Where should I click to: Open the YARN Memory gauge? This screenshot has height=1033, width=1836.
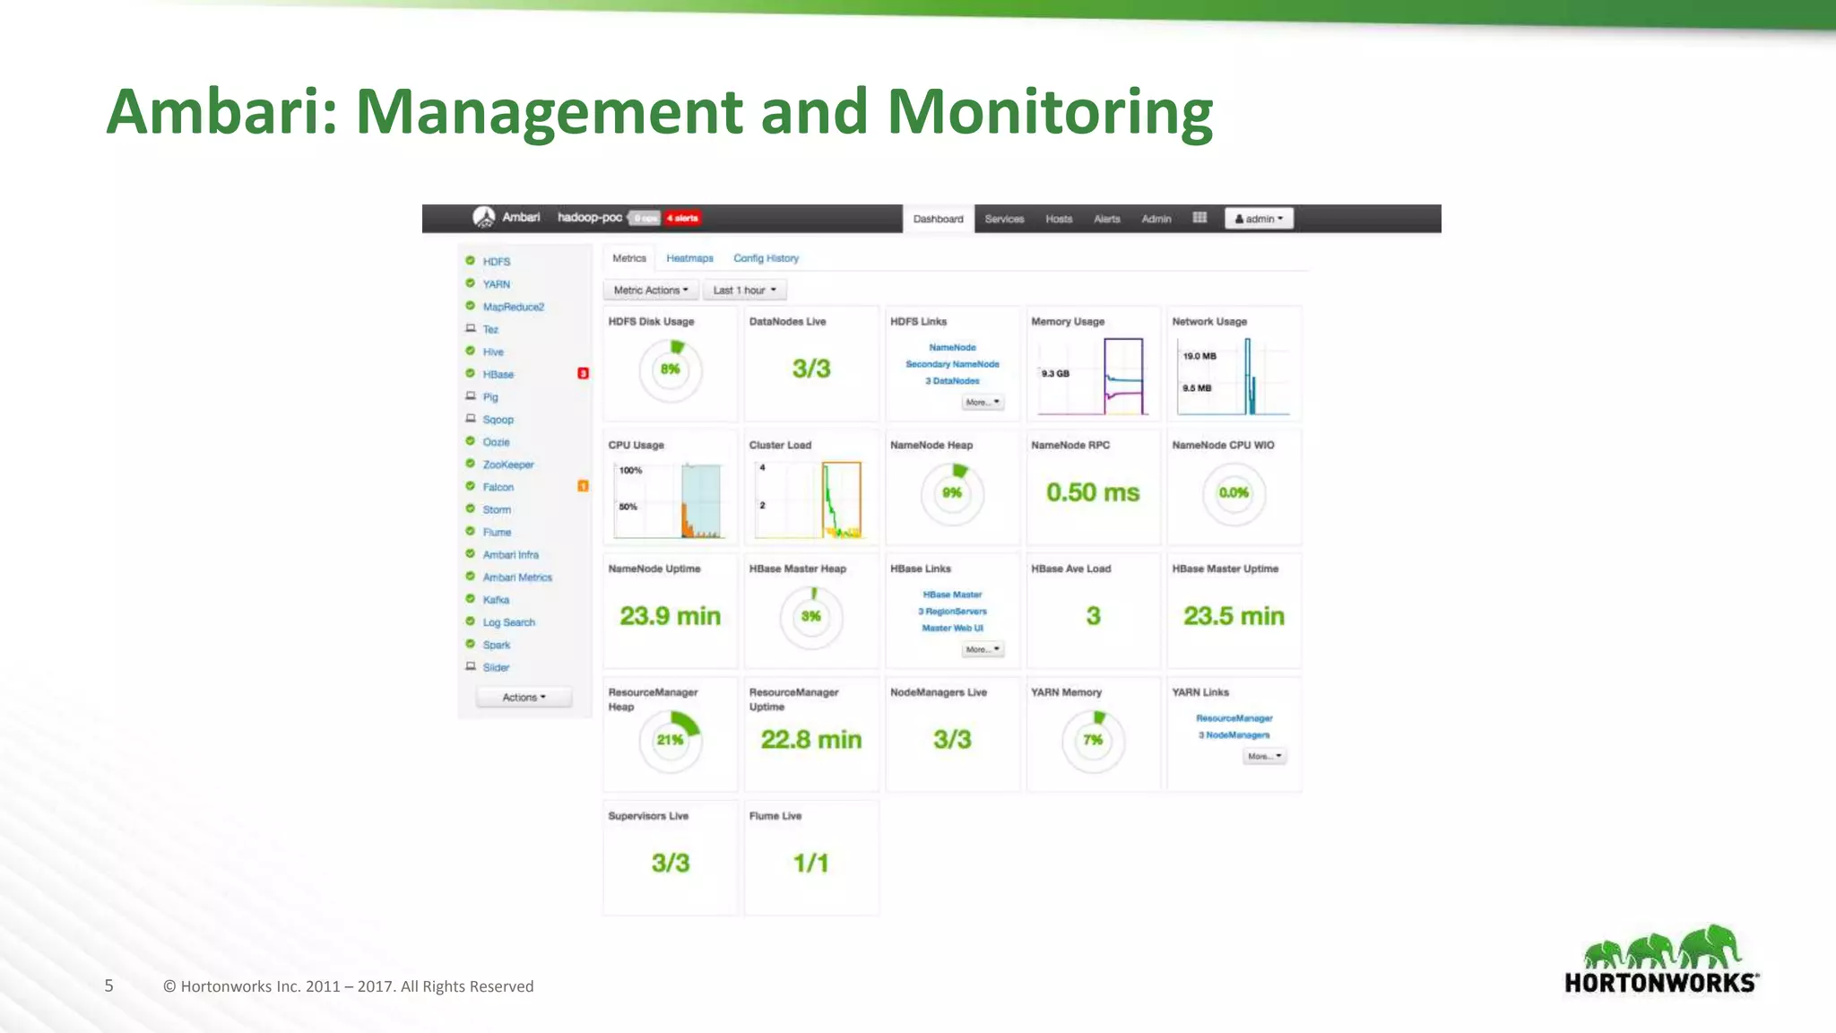(x=1093, y=741)
